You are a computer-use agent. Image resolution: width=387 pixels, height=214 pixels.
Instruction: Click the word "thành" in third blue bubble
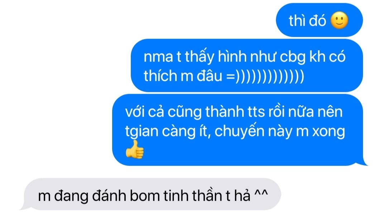click(225, 112)
